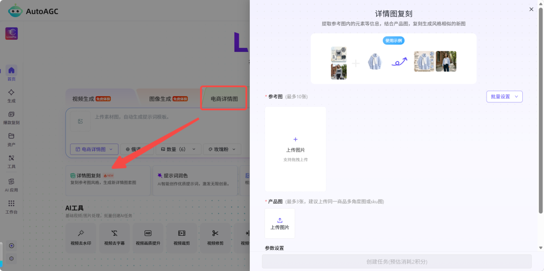Click the upper round icon at sidebar bottom
Image resolution: width=544 pixels, height=271 pixels.
click(x=12, y=246)
